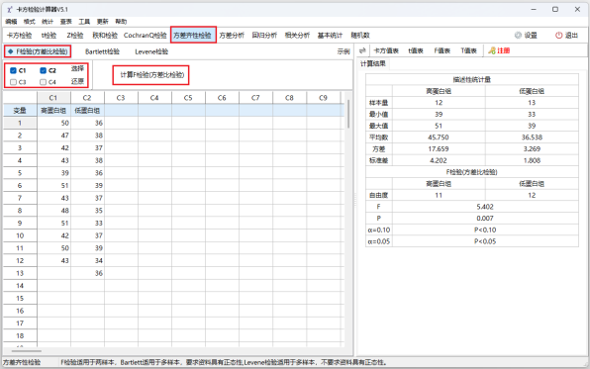This screenshot has width=590, height=369.
Task: Click the 方差齐性检验 status bar label
Action: tap(22, 363)
